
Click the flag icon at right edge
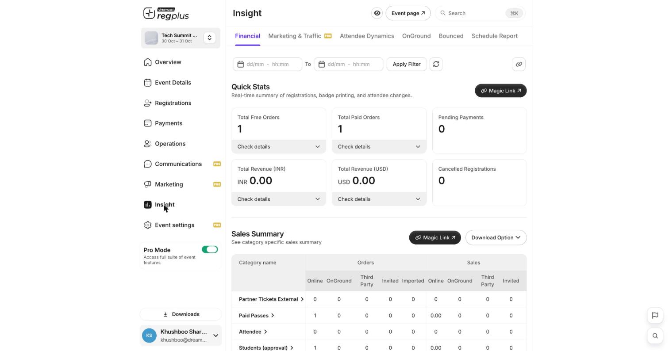[655, 315]
